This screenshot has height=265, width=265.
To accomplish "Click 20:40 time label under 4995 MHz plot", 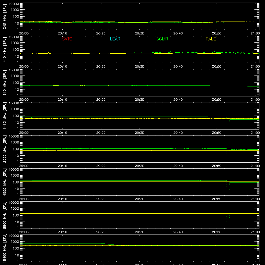I will pyautogui.click(x=178, y=199).
